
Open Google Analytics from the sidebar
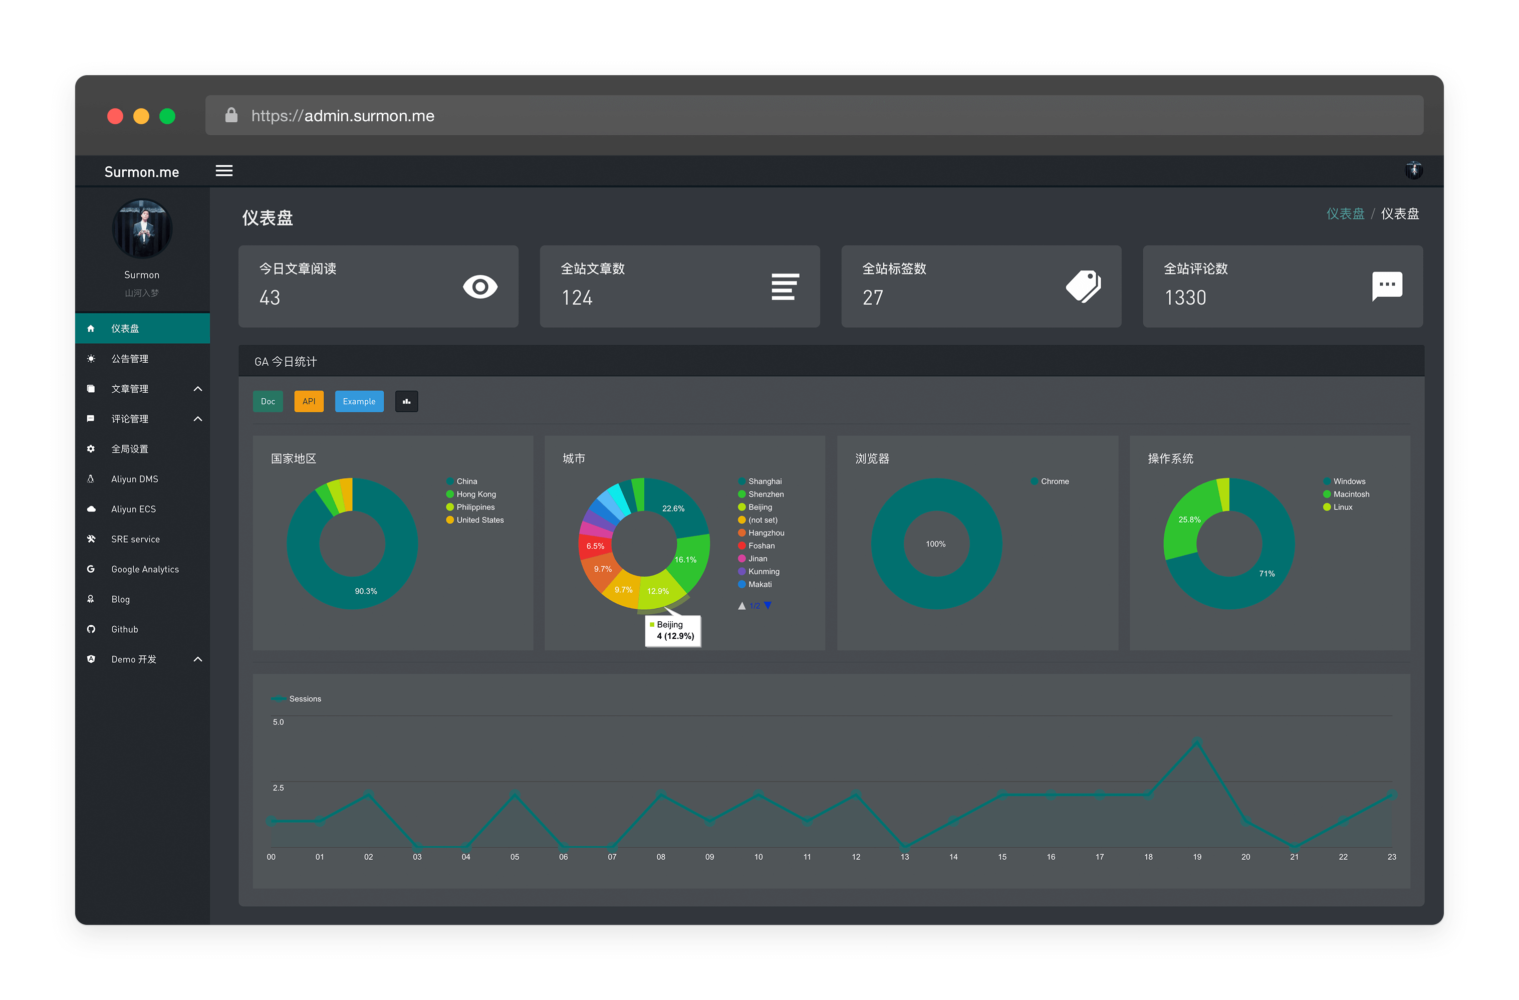[x=145, y=569]
